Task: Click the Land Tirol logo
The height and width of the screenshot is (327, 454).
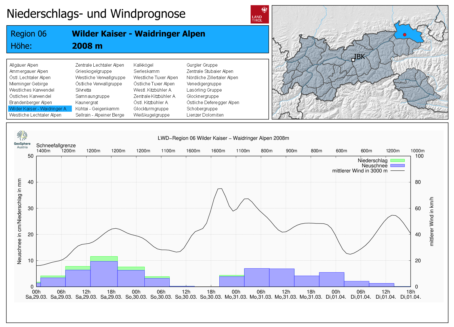Action: pos(259,14)
